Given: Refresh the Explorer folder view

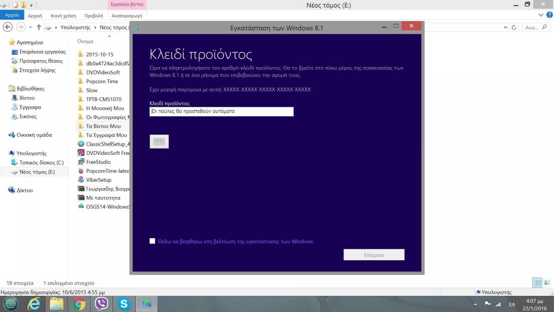Looking at the screenshot, I should (514, 28).
